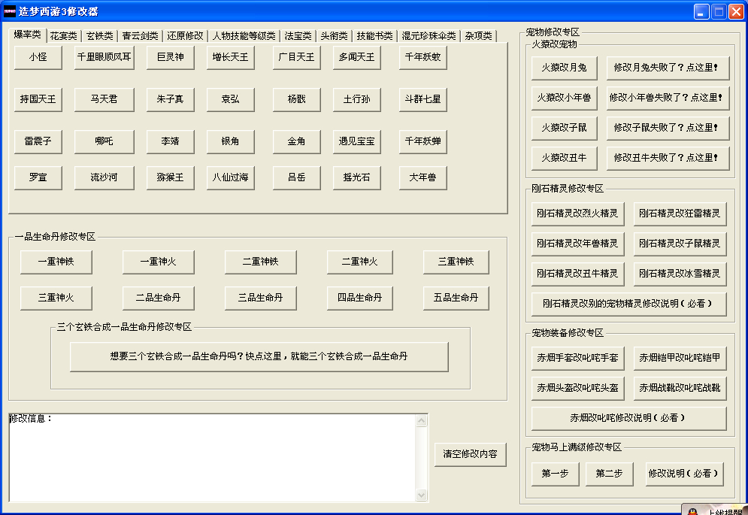Choose the 五品生命丹 button
748x515 pixels.
[x=456, y=298]
